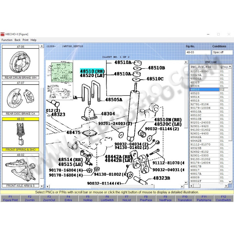The height and width of the screenshot is (234, 234).
Task: Click the 48475 label in illustration
Action: (73, 132)
